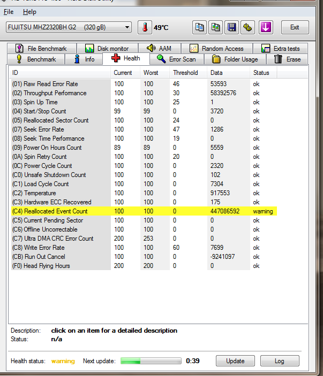The height and width of the screenshot is (376, 323).
Task: Click the Worst column header
Action: point(155,73)
